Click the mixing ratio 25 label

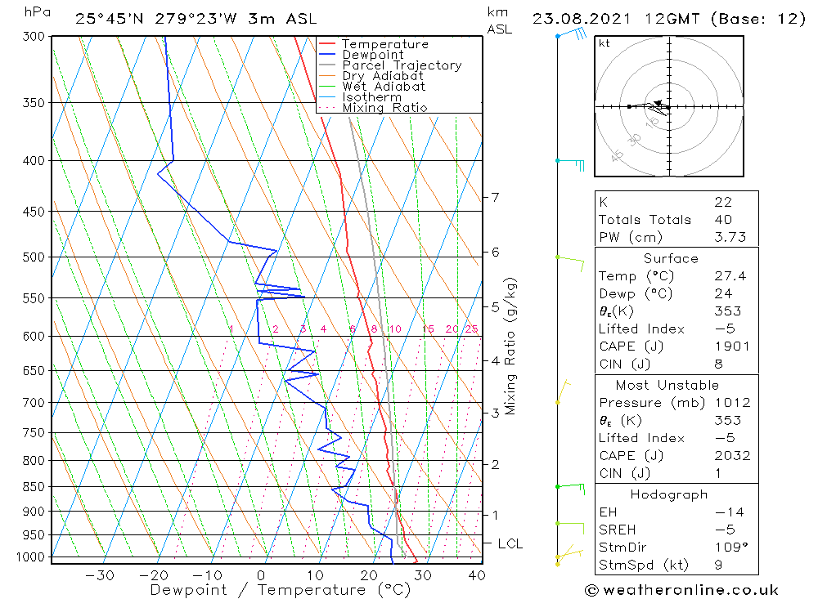click(472, 329)
